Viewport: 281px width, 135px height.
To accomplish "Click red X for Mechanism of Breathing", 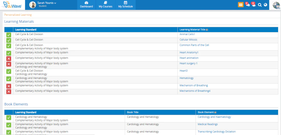I will coord(8,86).
